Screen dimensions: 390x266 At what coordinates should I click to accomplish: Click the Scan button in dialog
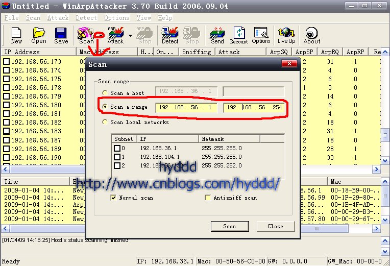coord(230,226)
